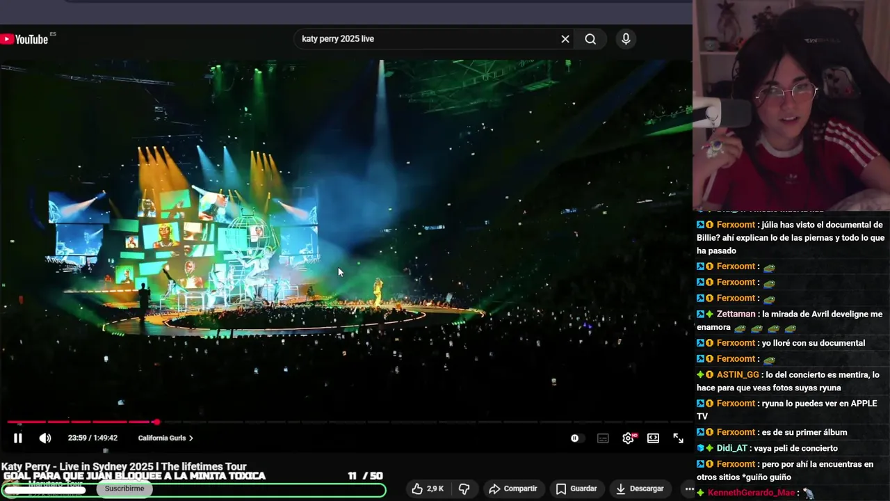The width and height of the screenshot is (890, 501).
Task: Pause the Katy Perry video
Action: [x=18, y=438]
